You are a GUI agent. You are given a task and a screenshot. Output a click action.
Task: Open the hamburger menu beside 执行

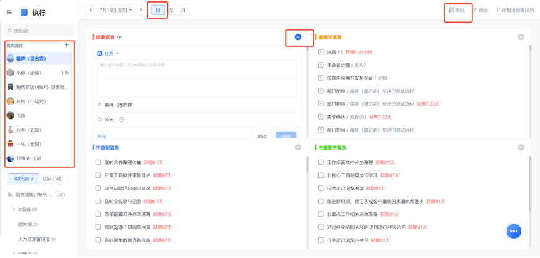(9, 13)
